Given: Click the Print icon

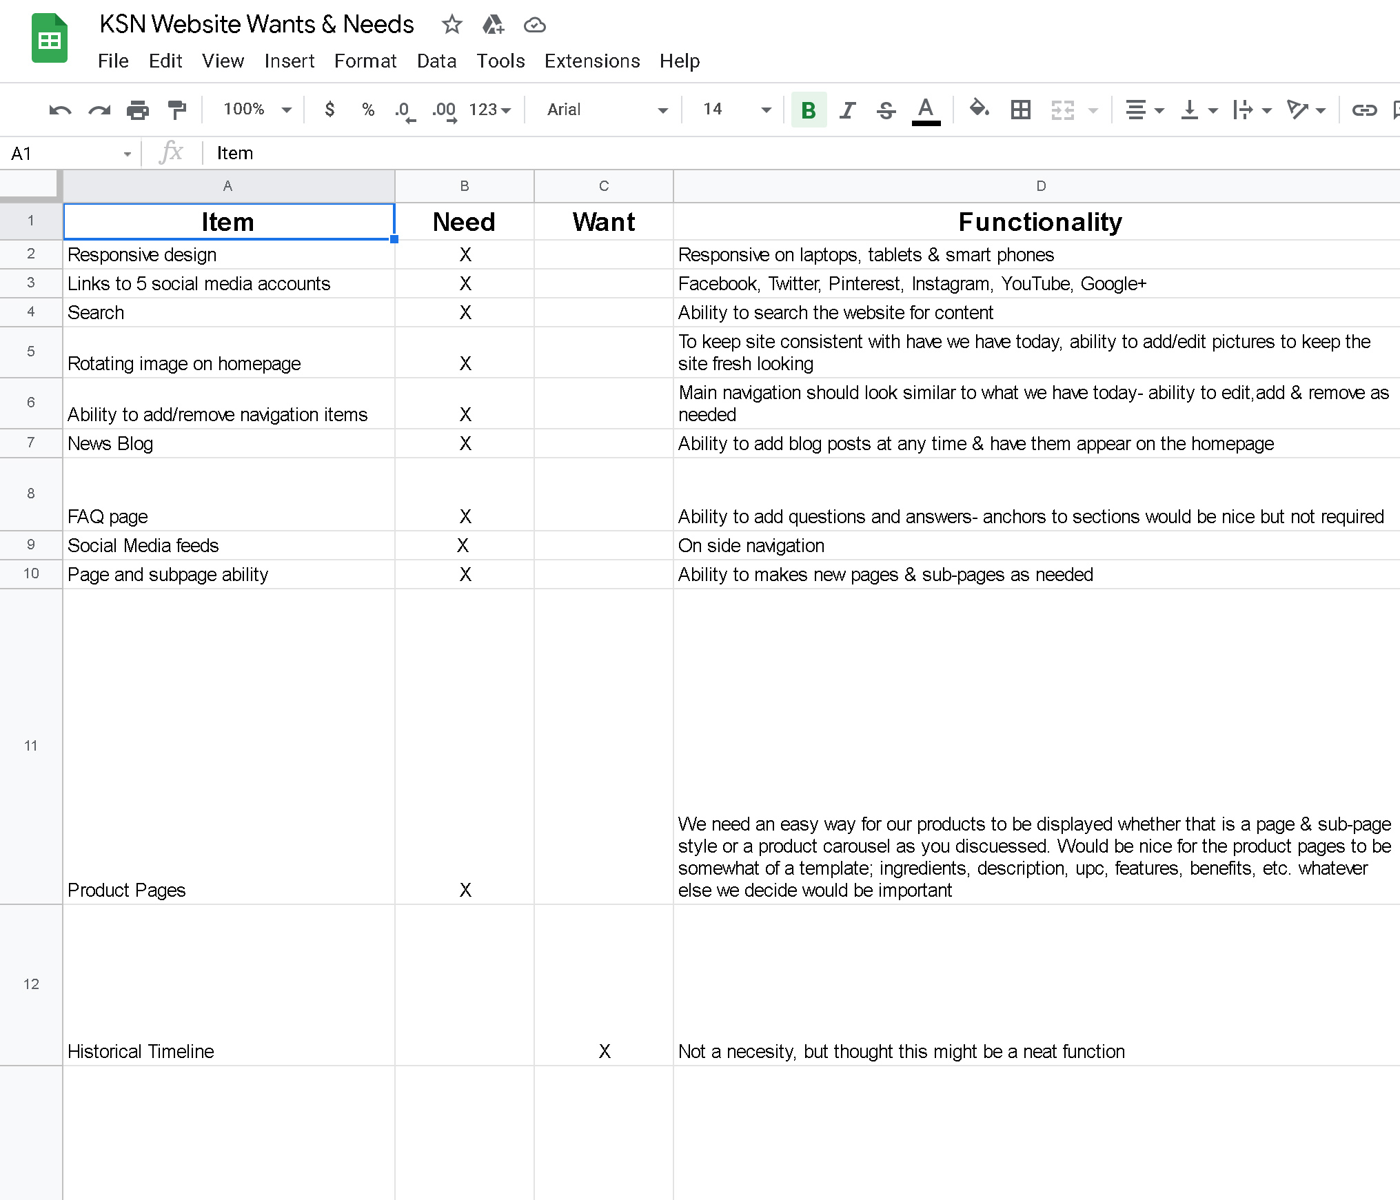Looking at the screenshot, I should pyautogui.click(x=138, y=110).
